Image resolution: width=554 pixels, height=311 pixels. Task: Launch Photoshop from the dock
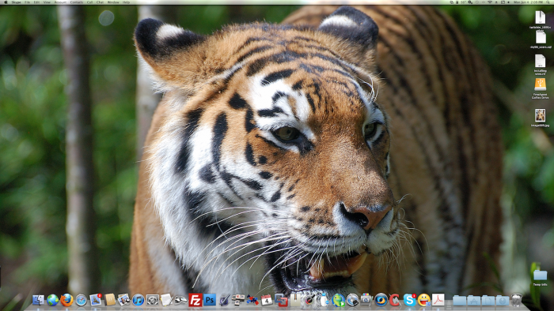[x=210, y=300]
